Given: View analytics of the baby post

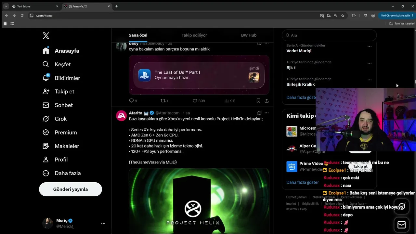Looking at the screenshot, I should pos(227,101).
